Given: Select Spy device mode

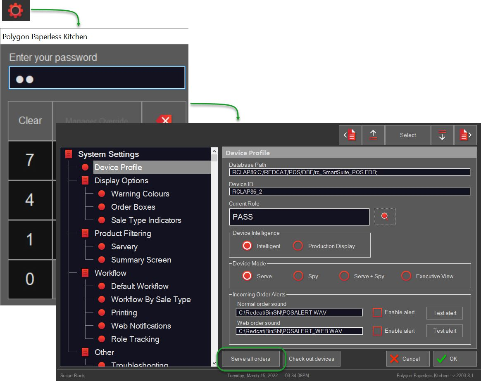Looking at the screenshot, I should [x=298, y=276].
